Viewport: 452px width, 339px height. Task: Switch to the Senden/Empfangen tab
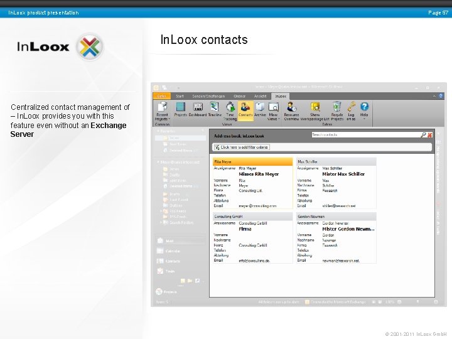208,96
